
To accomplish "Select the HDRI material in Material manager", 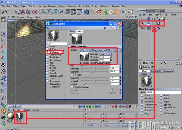I will click(19, 116).
